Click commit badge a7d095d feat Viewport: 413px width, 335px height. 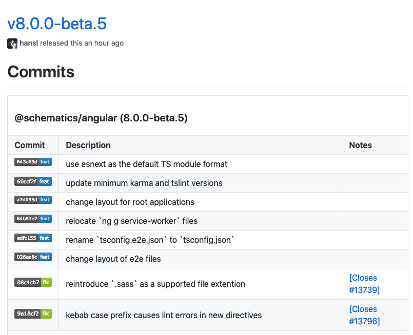33,200
